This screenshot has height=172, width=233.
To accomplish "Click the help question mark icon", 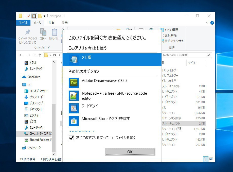I will click(x=212, y=23).
